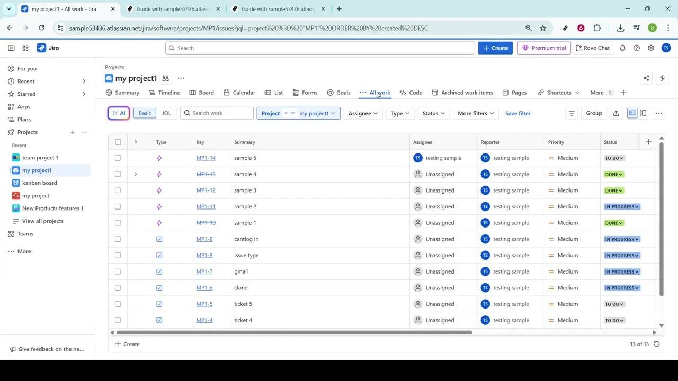Open the Type filter dropdown
Image resolution: width=678 pixels, height=381 pixels.
400,113
